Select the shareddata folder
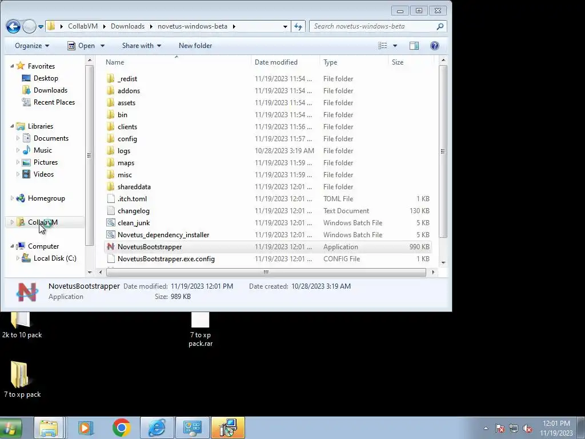585x439 pixels. tap(134, 187)
